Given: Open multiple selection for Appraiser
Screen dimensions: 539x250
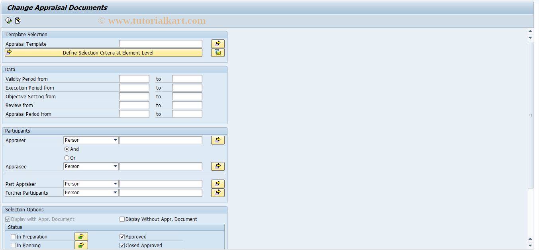Looking at the screenshot, I should coord(218,140).
